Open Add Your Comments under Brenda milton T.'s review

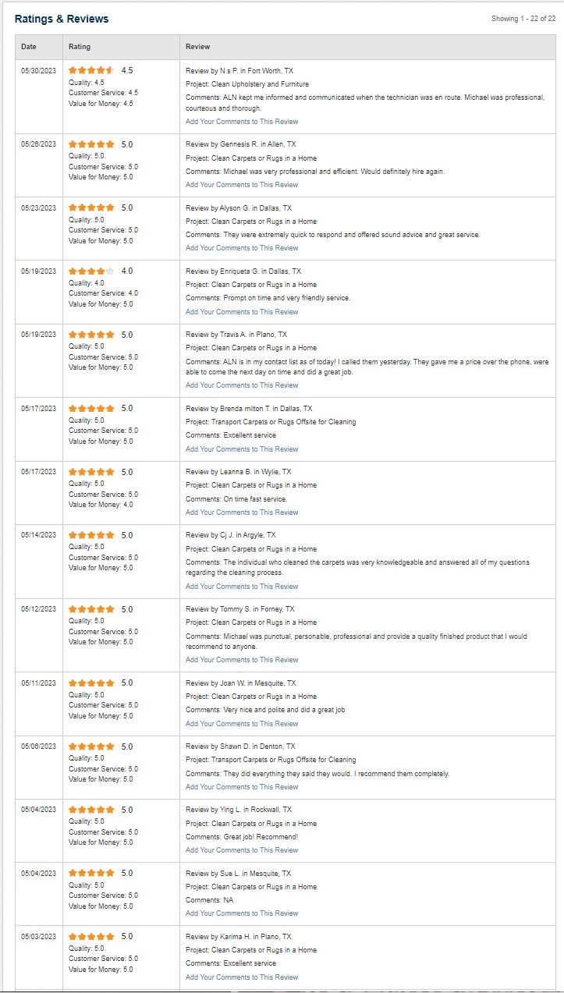point(242,449)
